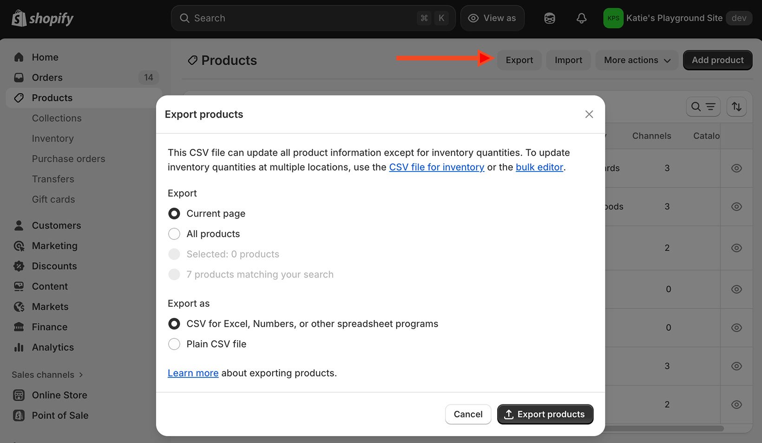Open the sort order control

point(736,106)
